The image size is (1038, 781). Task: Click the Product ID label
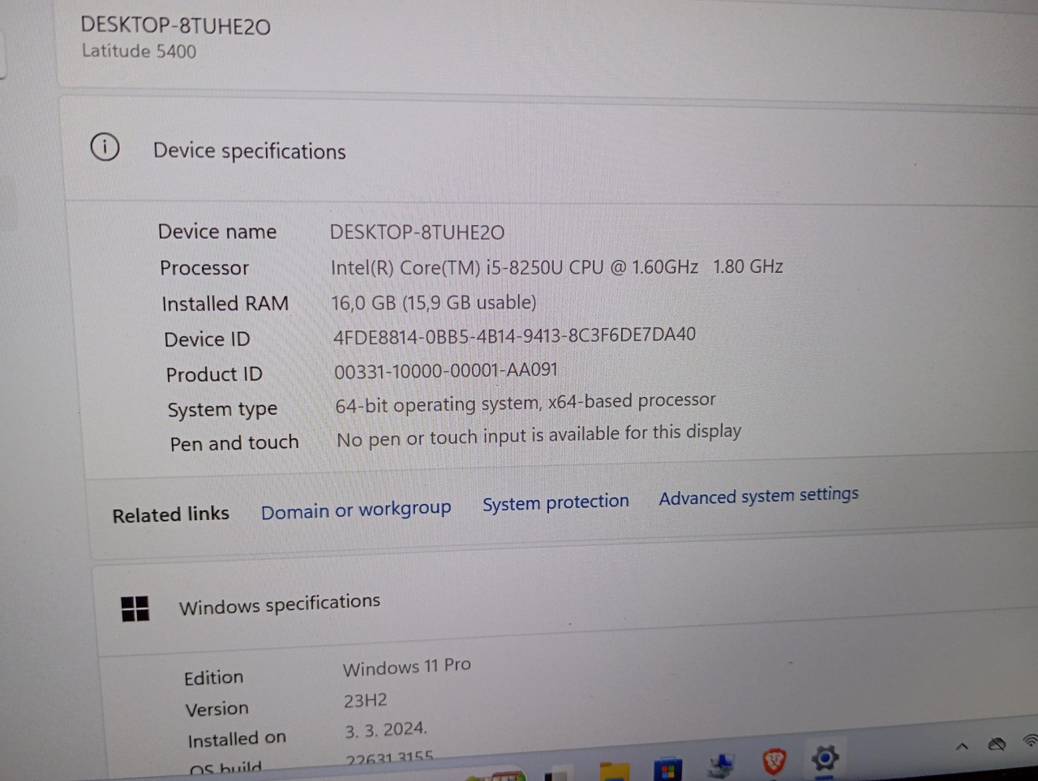point(214,374)
